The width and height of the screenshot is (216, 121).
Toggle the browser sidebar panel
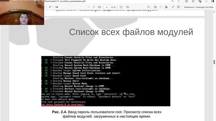[213, 1]
